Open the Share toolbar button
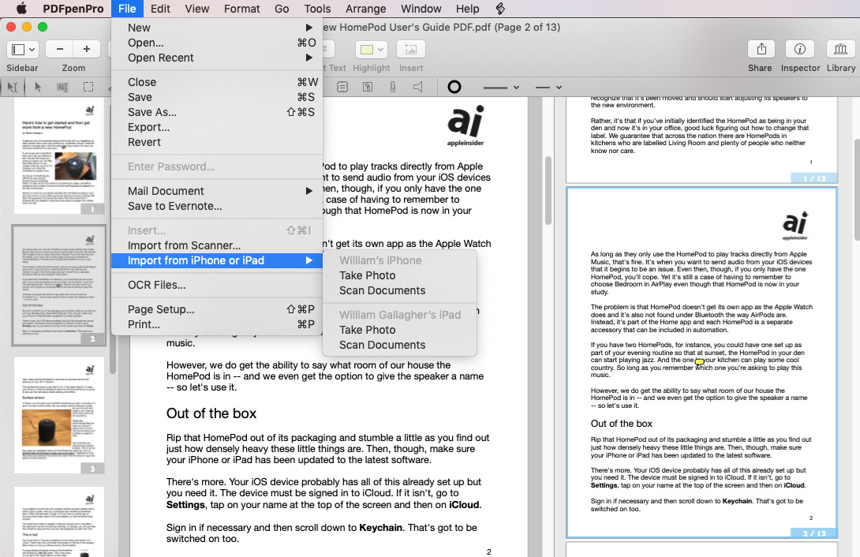Image resolution: width=860 pixels, height=557 pixels. [x=761, y=50]
